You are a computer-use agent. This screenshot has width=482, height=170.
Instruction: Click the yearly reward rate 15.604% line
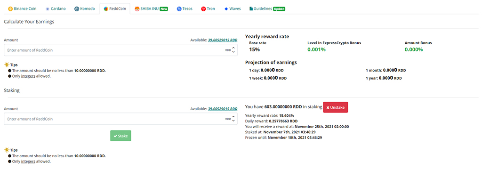pyautogui.click(x=269, y=115)
